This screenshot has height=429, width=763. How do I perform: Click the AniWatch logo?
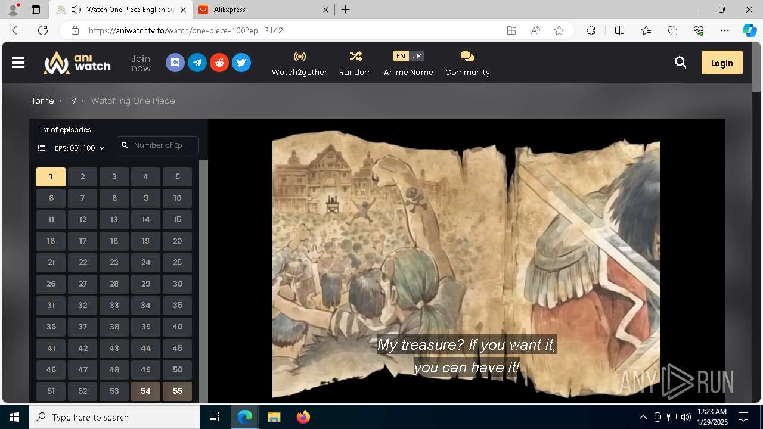77,63
